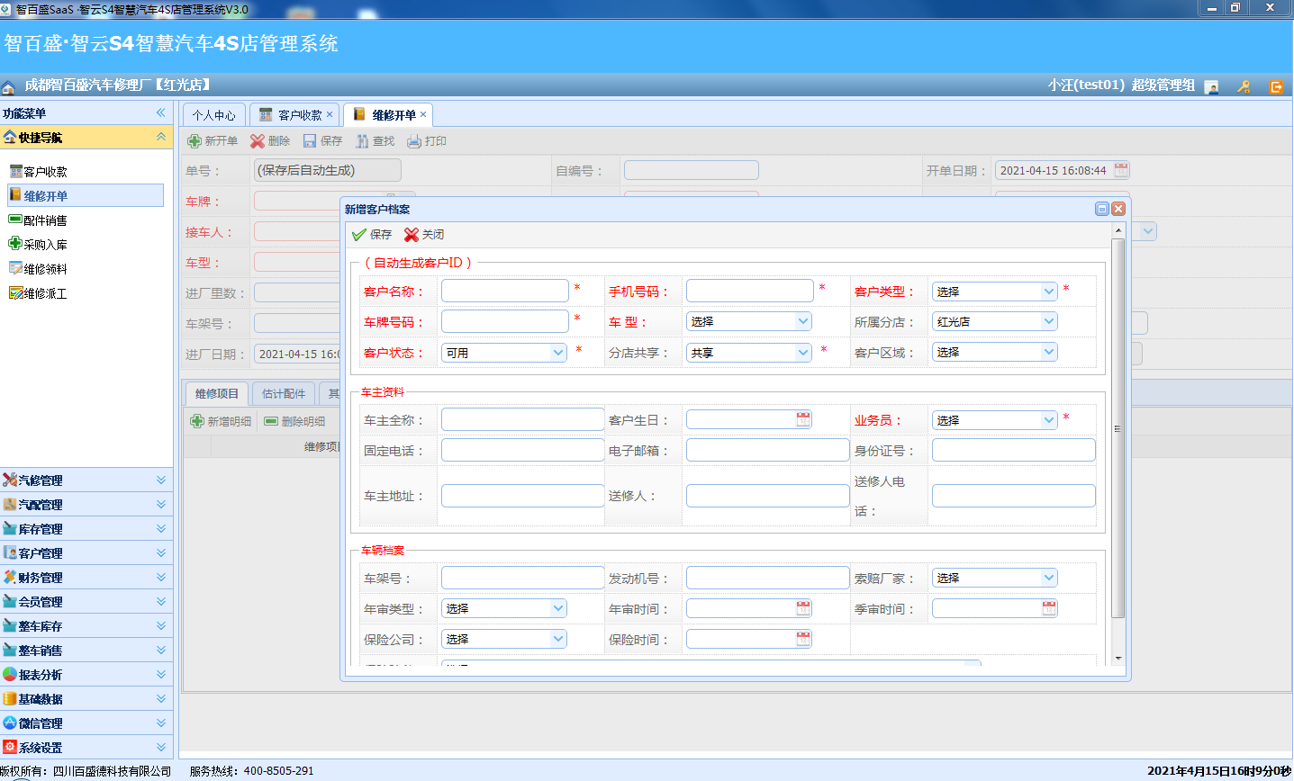
Task: Open the 客户状态 dropdown
Action: [558, 353]
